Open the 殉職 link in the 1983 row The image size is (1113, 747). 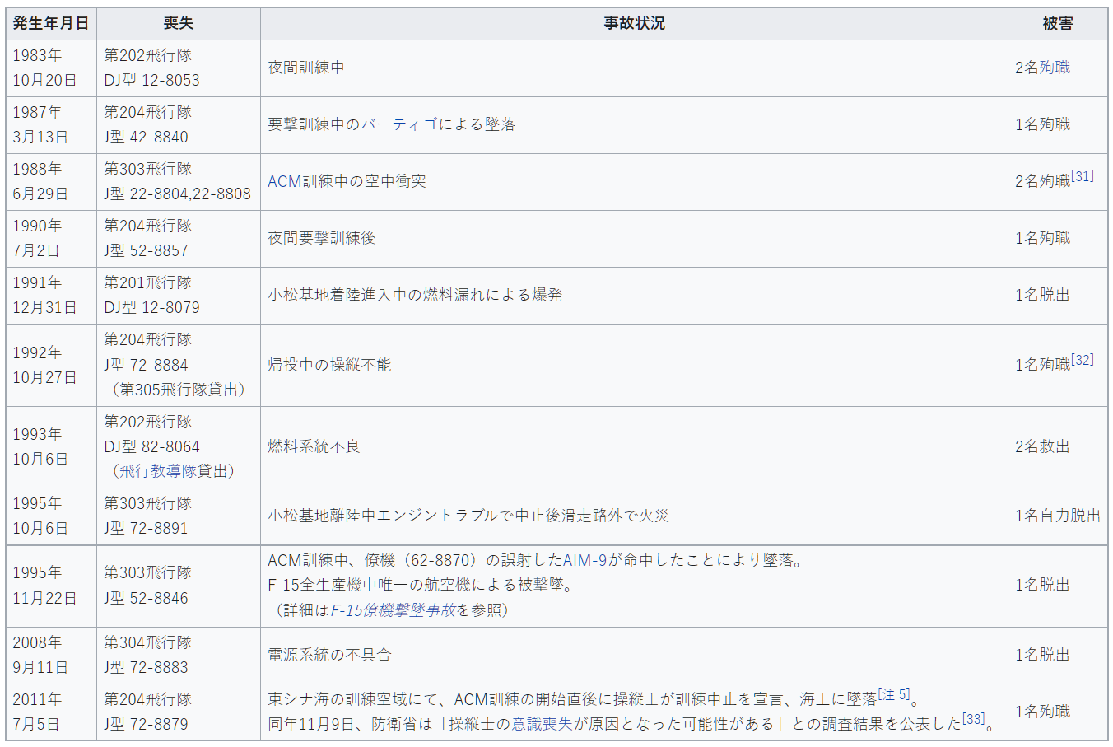point(1055,68)
